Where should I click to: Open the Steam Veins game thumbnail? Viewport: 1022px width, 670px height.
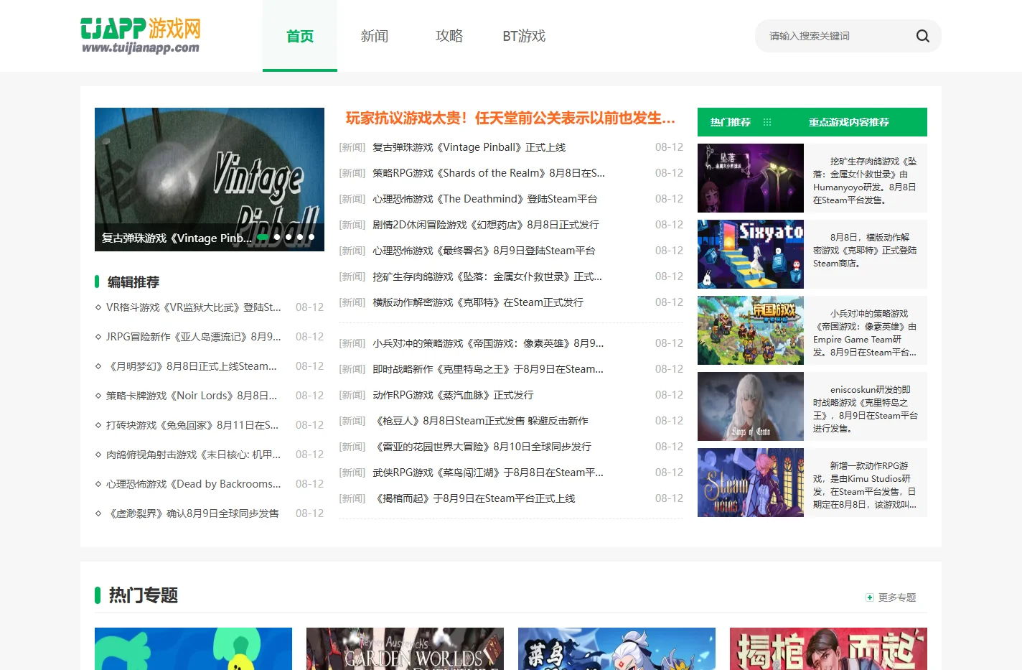coord(751,483)
